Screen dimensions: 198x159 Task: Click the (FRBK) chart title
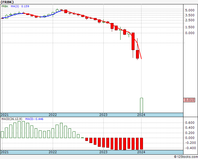7,2
